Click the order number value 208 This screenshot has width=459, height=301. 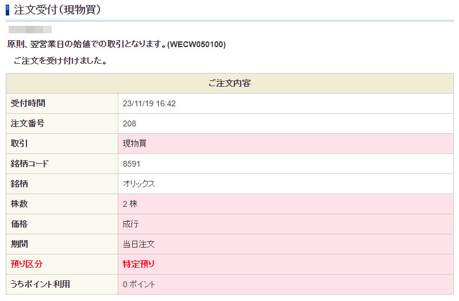(x=130, y=124)
